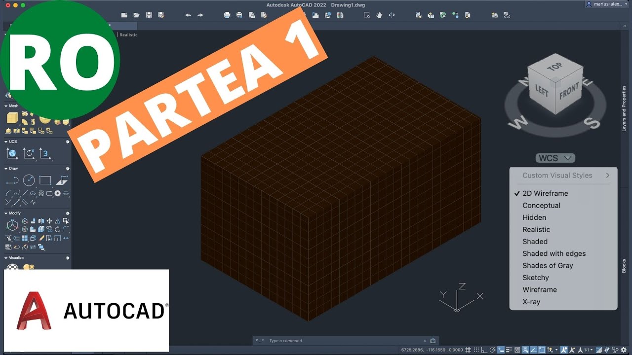Toggle polar tracking in status bar
The width and height of the screenshot is (632, 355).
click(492, 350)
